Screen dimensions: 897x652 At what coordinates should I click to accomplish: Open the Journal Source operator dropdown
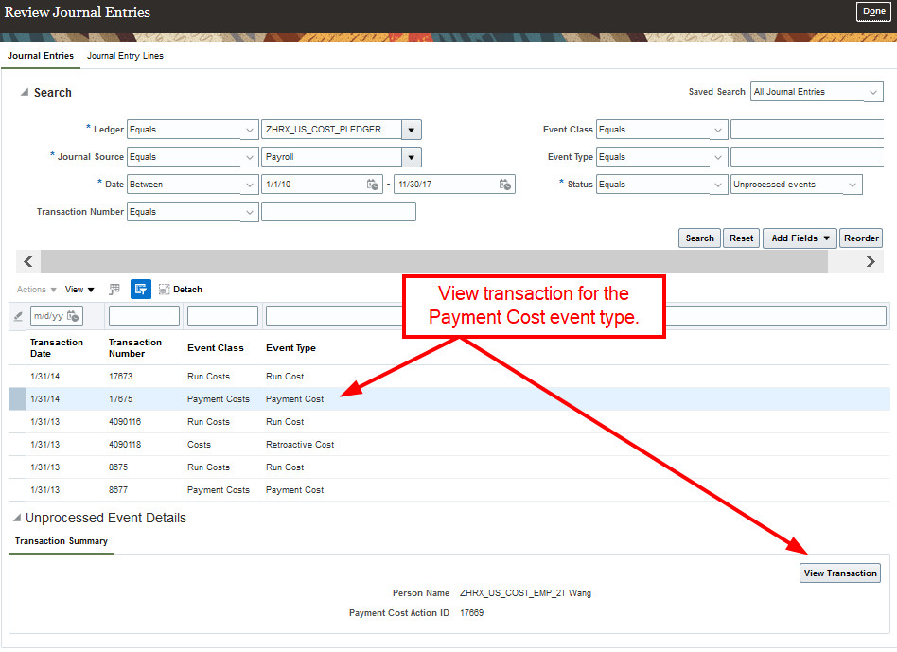(x=192, y=157)
